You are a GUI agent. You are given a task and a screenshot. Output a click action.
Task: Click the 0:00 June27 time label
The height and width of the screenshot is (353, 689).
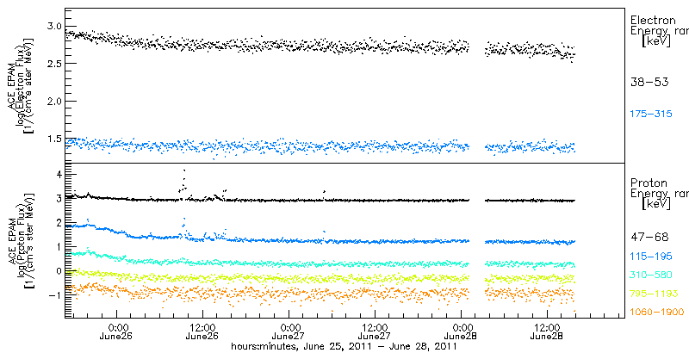click(289, 332)
